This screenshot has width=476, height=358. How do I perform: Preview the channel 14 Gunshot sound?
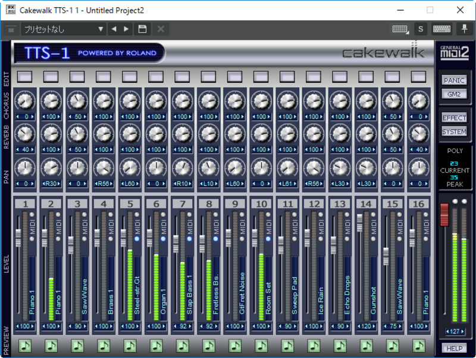pos(366,346)
